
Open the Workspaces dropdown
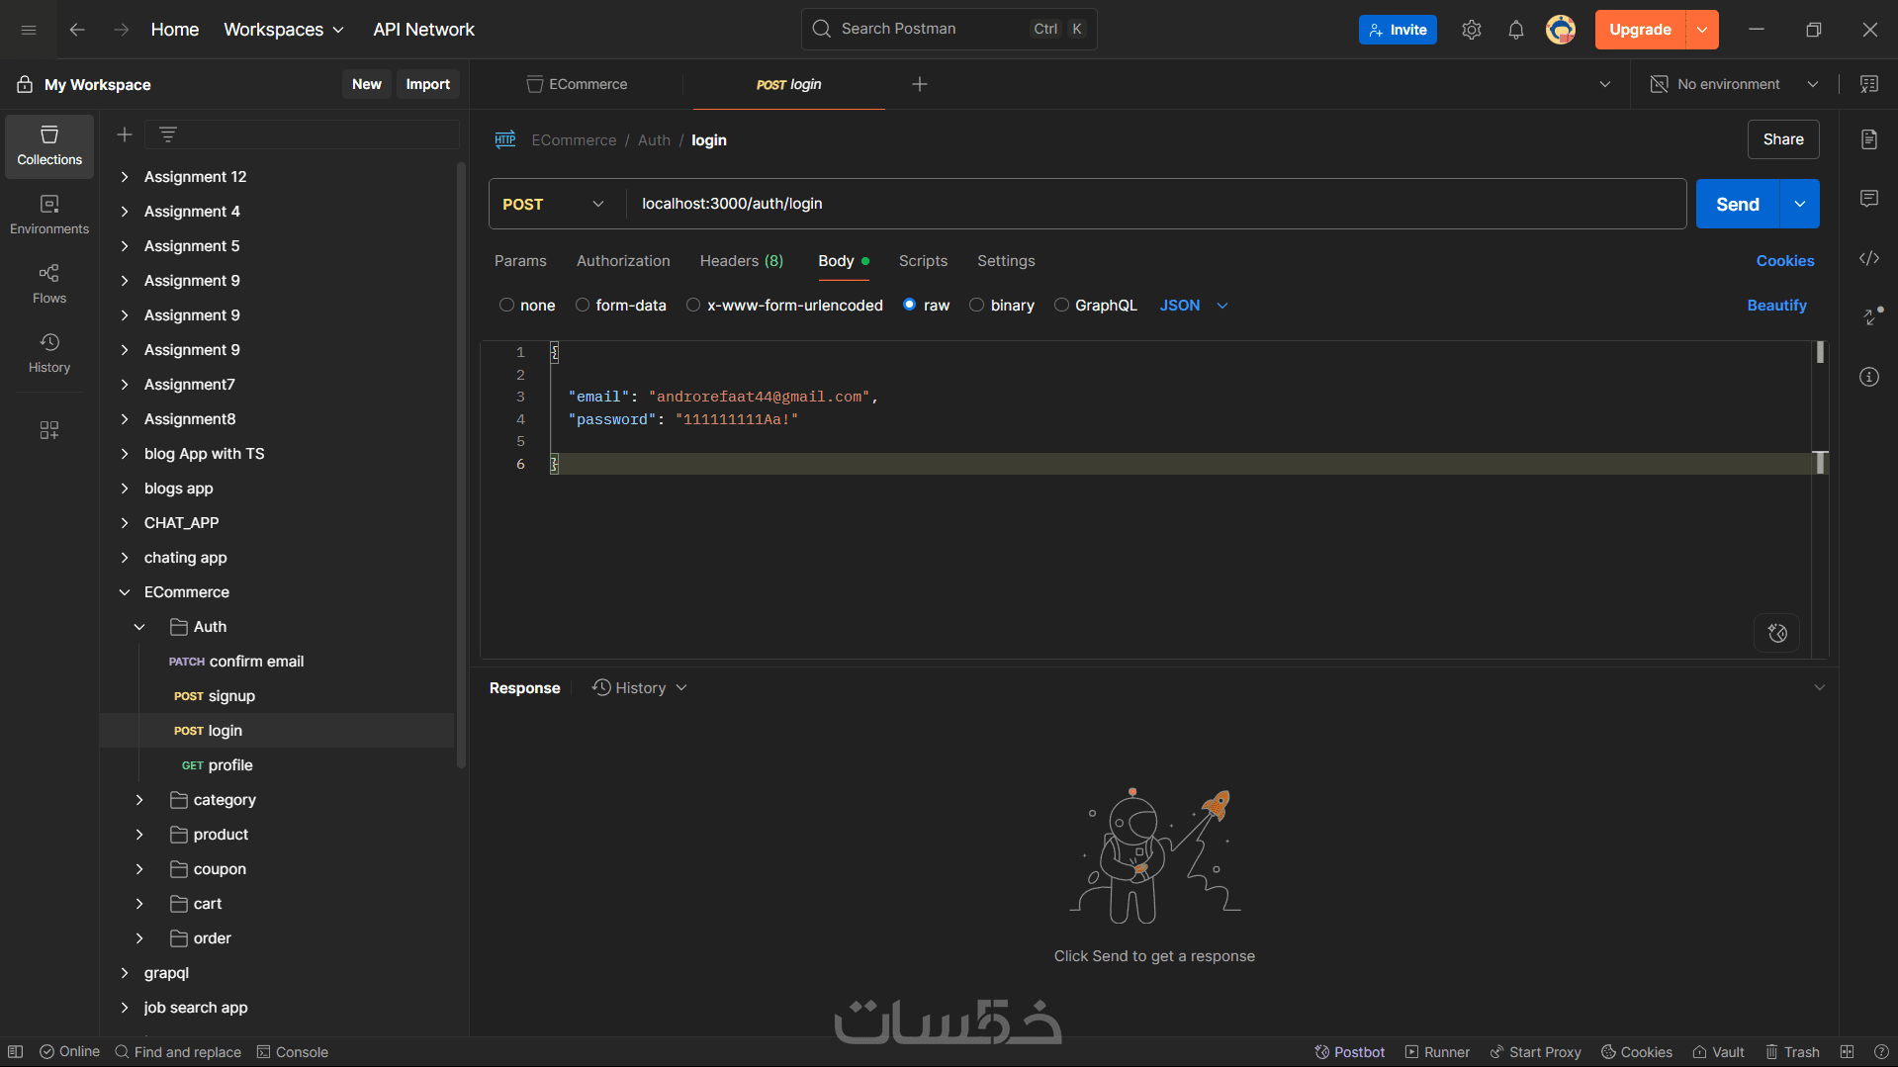(x=284, y=30)
